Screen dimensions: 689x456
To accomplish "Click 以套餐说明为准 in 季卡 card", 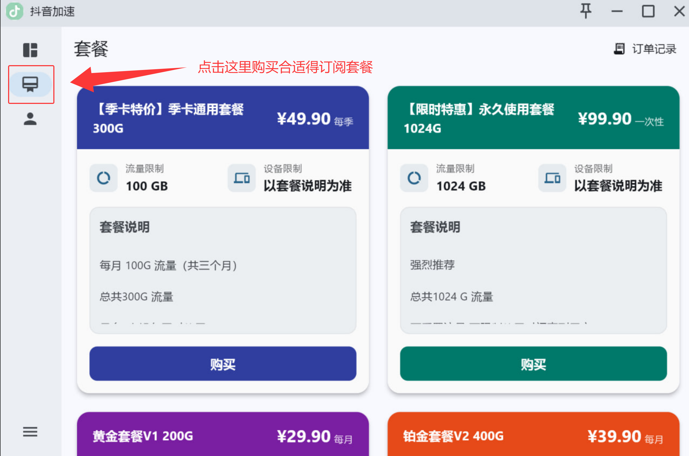I will [308, 186].
